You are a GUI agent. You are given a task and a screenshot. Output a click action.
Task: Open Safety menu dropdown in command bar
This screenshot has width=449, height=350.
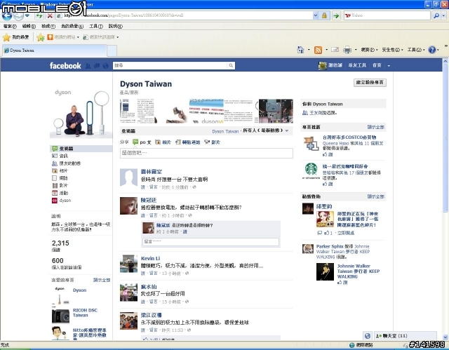(392, 50)
